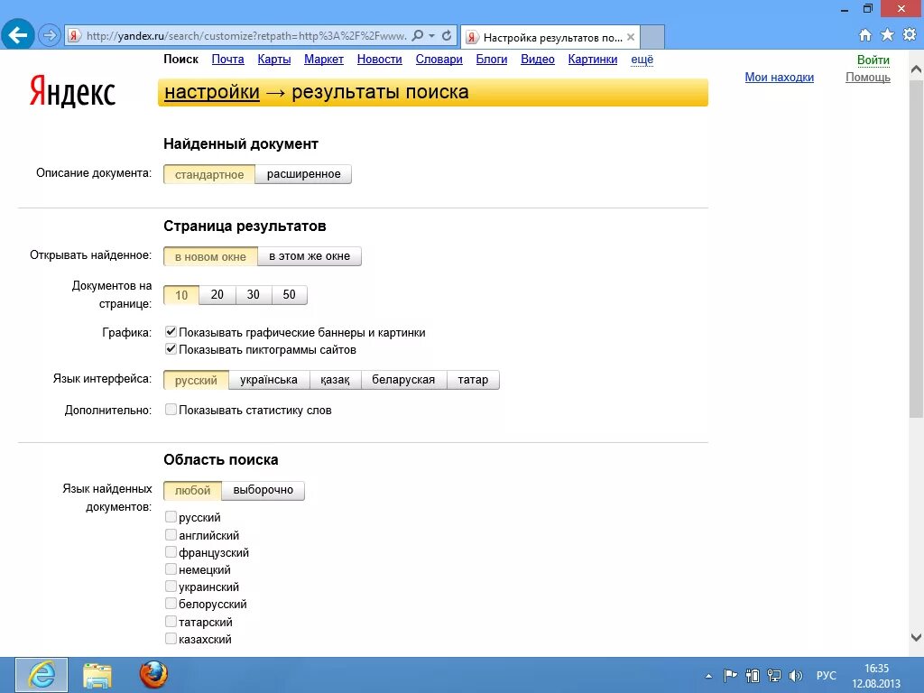Uncheck Показывать графические баннеры и картинки

click(x=171, y=332)
